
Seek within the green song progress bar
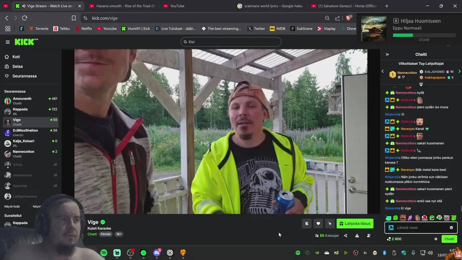tap(424, 35)
